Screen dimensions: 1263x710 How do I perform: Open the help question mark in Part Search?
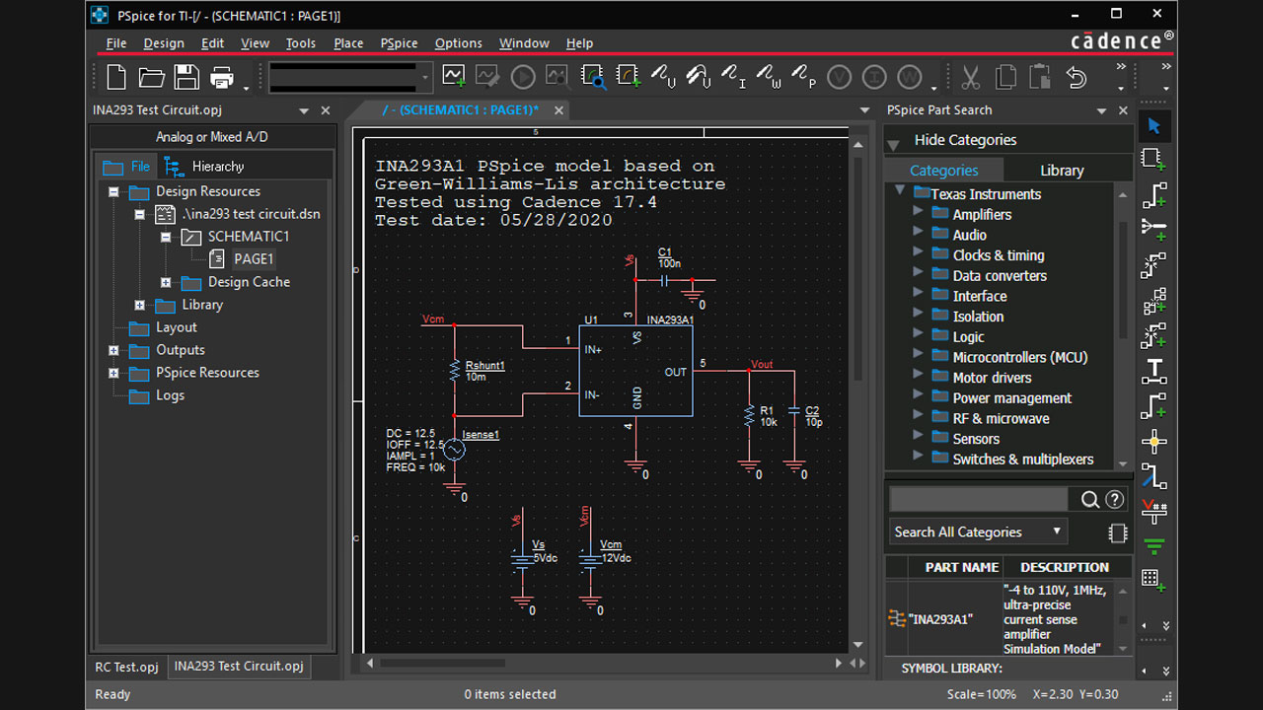[1115, 500]
